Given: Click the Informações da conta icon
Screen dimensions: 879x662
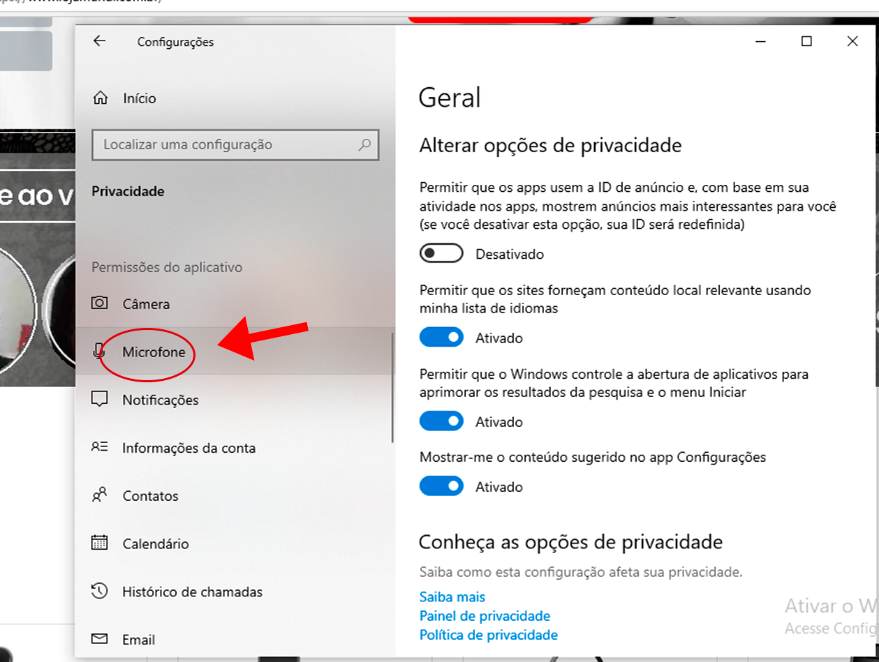Looking at the screenshot, I should 100,447.
